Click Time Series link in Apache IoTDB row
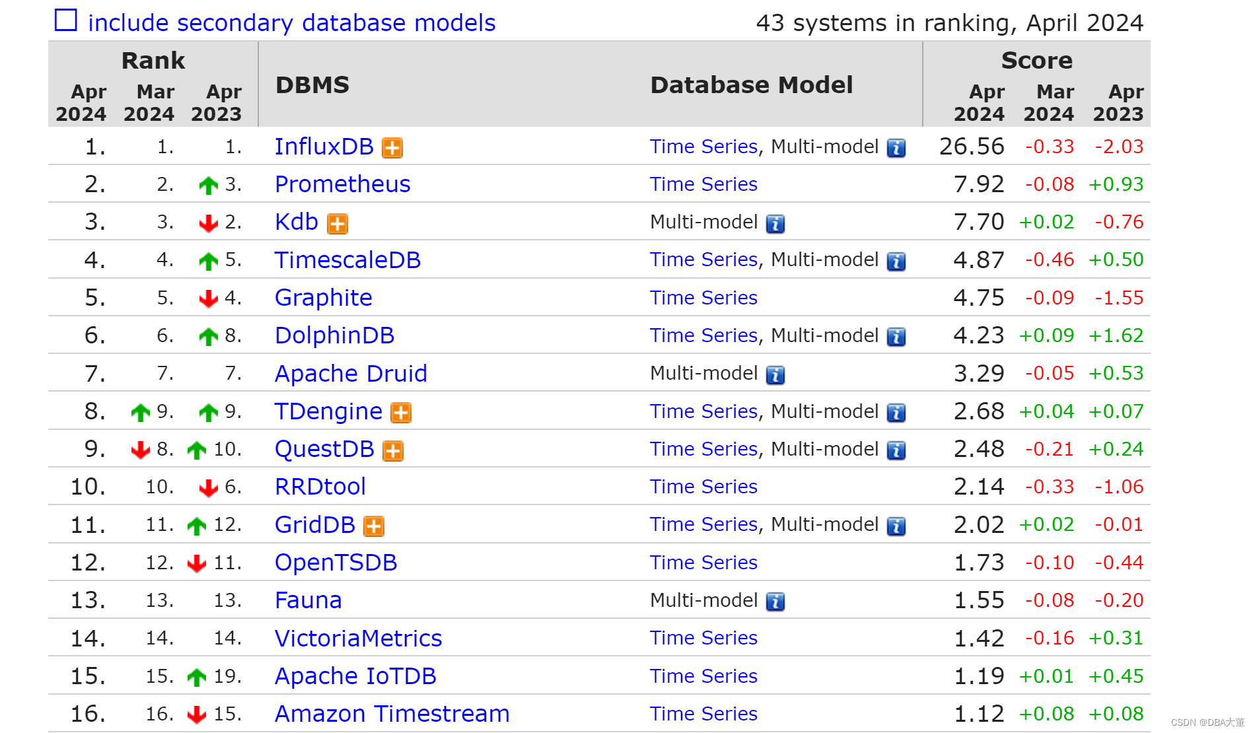Viewport: 1255px width, 733px height. pos(703,676)
